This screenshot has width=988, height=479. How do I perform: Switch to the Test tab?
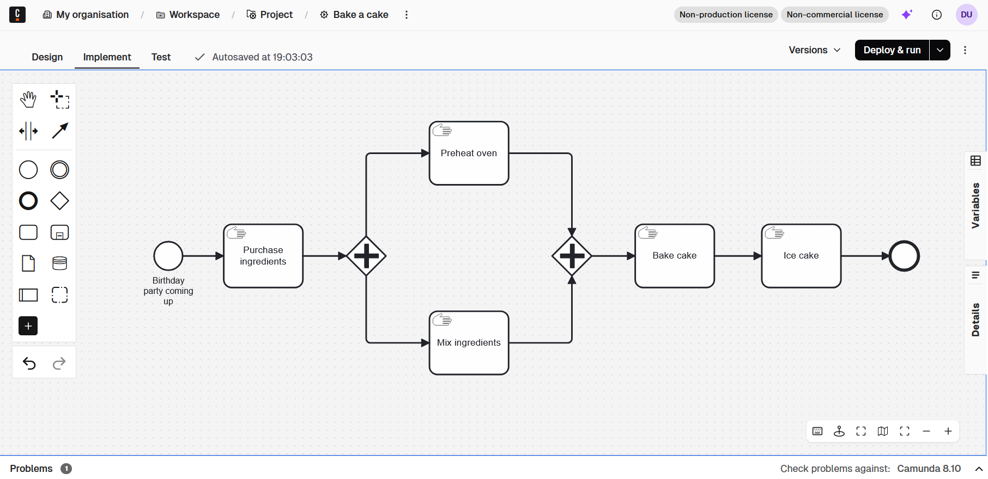click(161, 57)
